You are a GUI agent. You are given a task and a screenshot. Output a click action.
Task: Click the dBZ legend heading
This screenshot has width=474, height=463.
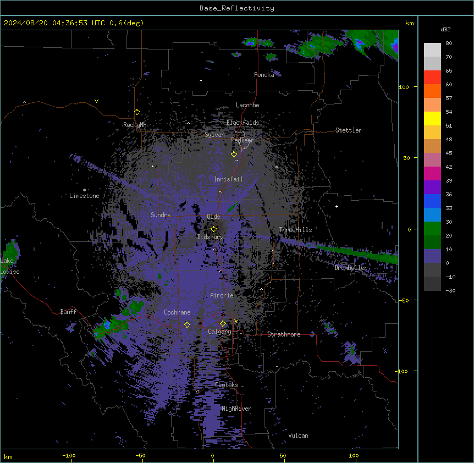(445, 29)
